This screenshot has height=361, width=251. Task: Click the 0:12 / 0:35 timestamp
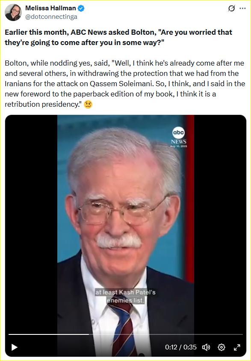(x=181, y=347)
